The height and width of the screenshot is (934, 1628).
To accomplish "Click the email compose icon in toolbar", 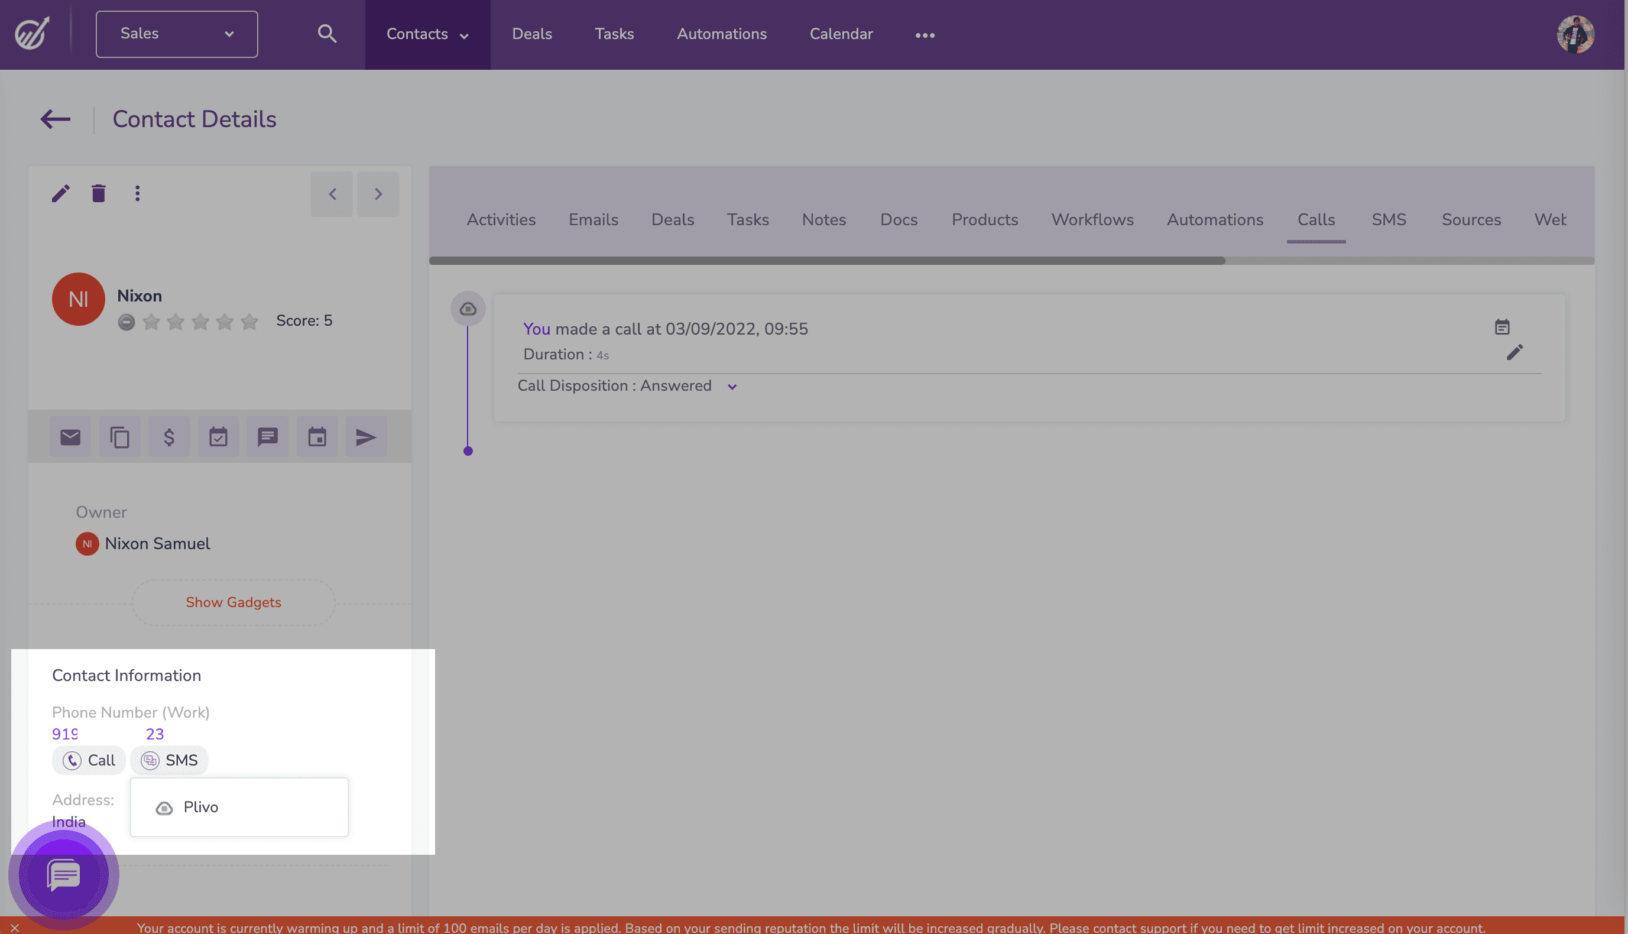I will [x=70, y=436].
